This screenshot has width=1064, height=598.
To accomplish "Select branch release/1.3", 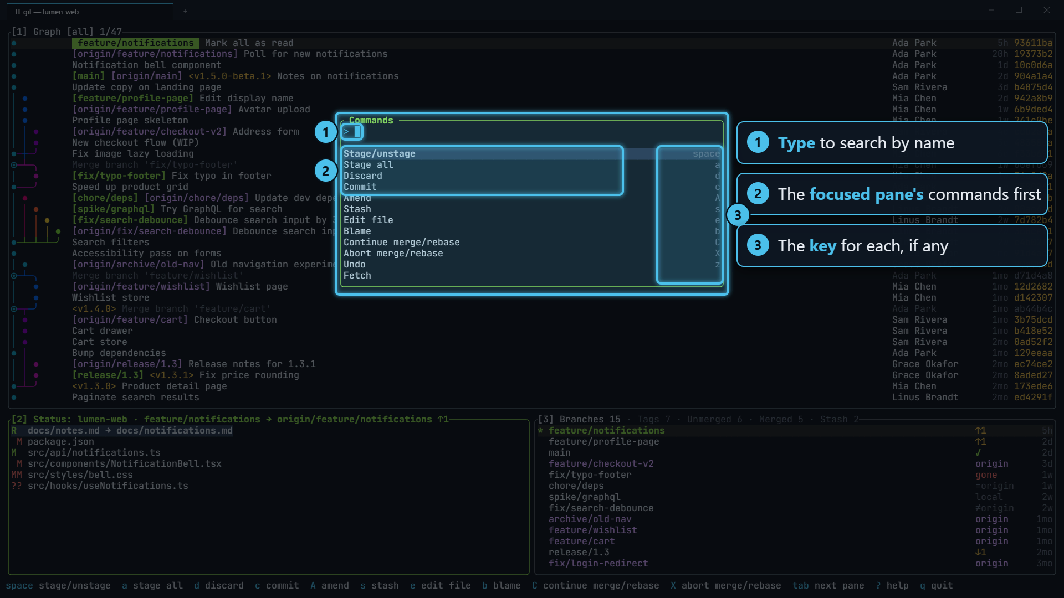I will point(795,553).
